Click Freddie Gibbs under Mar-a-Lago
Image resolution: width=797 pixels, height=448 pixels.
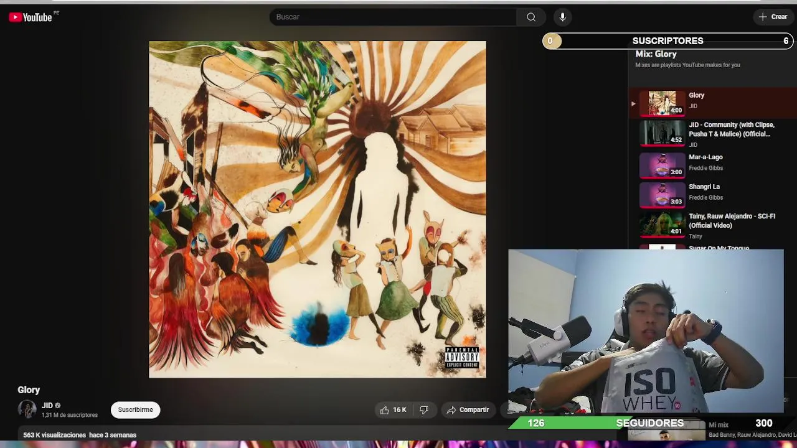(x=705, y=168)
